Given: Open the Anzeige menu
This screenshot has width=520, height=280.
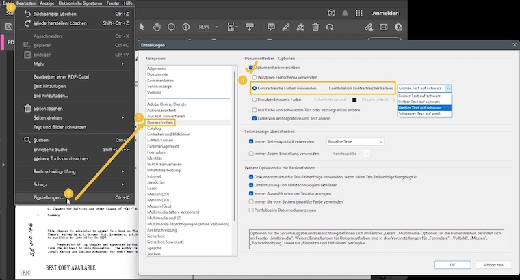Looking at the screenshot, I should [47, 3].
